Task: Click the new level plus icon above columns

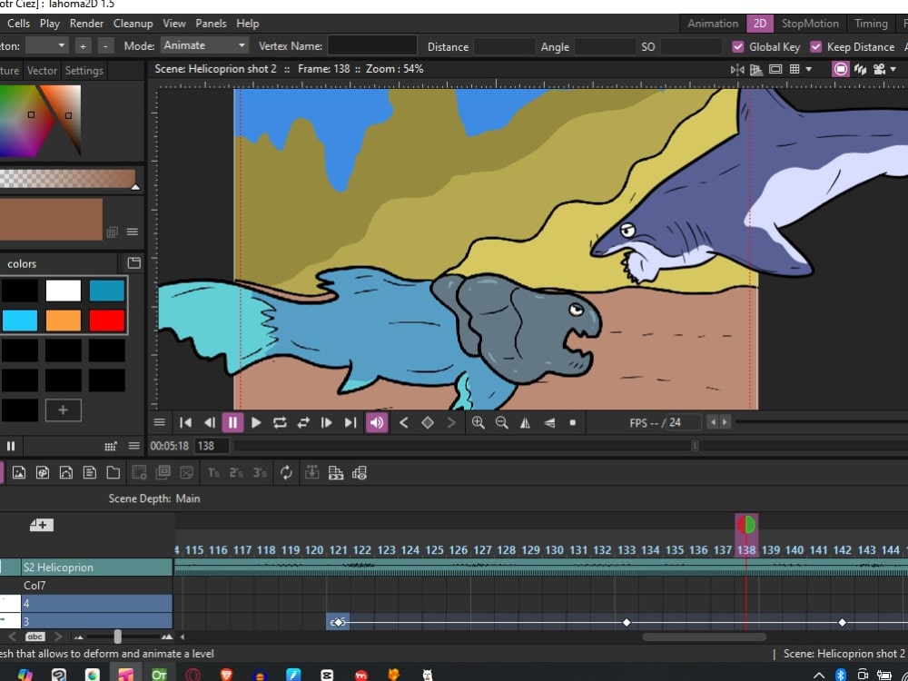Action: coord(42,525)
